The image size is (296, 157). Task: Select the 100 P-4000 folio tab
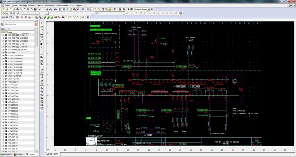[x=52, y=154]
